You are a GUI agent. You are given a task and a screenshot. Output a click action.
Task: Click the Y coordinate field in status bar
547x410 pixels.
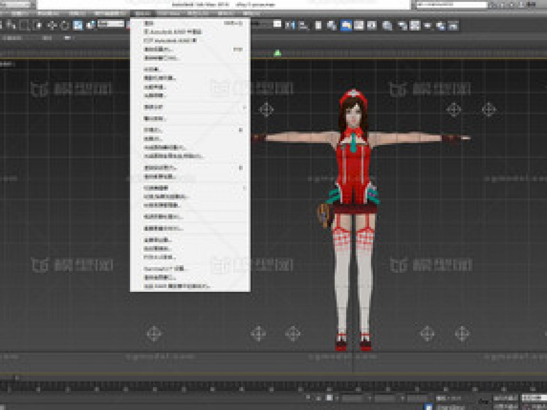click(x=385, y=398)
